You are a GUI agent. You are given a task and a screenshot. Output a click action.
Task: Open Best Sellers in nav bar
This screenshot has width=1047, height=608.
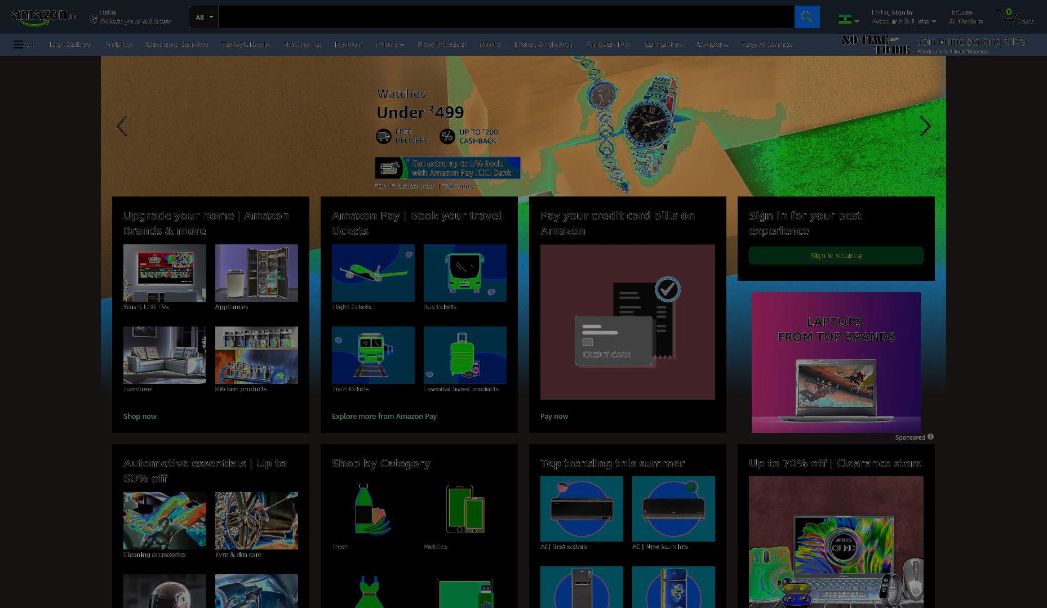tap(70, 44)
